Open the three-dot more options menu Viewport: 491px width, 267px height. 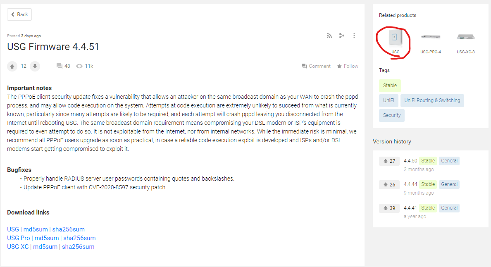click(x=354, y=36)
